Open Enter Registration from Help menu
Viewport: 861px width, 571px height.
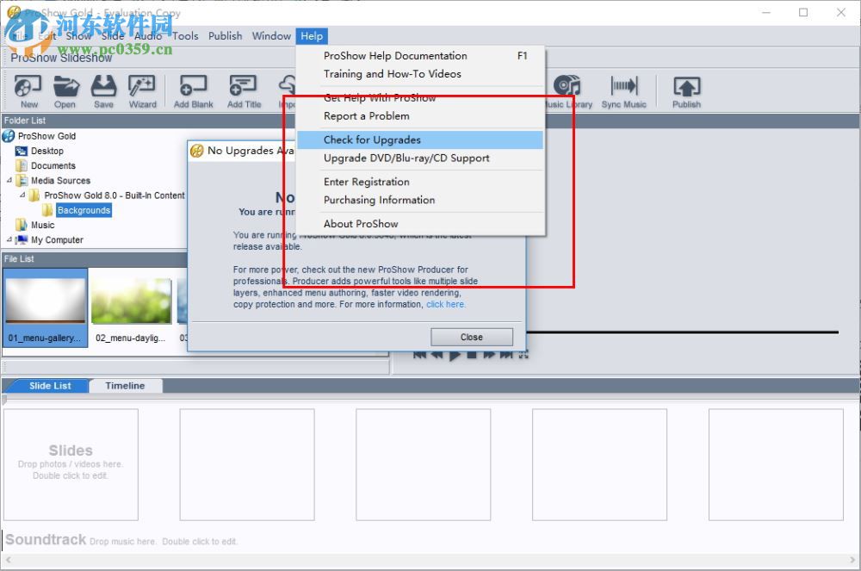click(x=421, y=182)
